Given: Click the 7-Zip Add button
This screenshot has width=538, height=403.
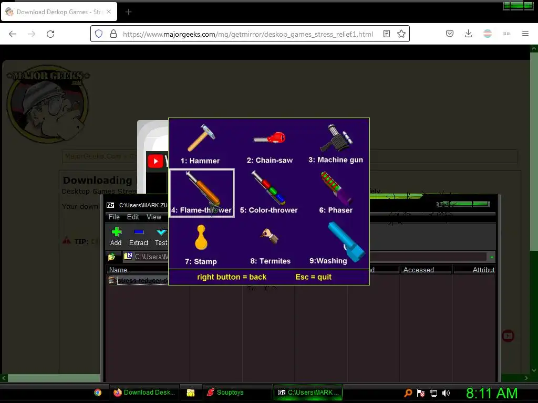Looking at the screenshot, I should coord(116,237).
